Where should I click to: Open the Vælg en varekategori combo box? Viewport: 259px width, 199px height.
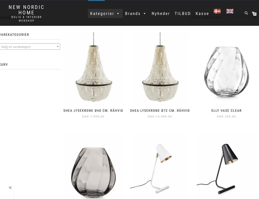[x=30, y=47]
